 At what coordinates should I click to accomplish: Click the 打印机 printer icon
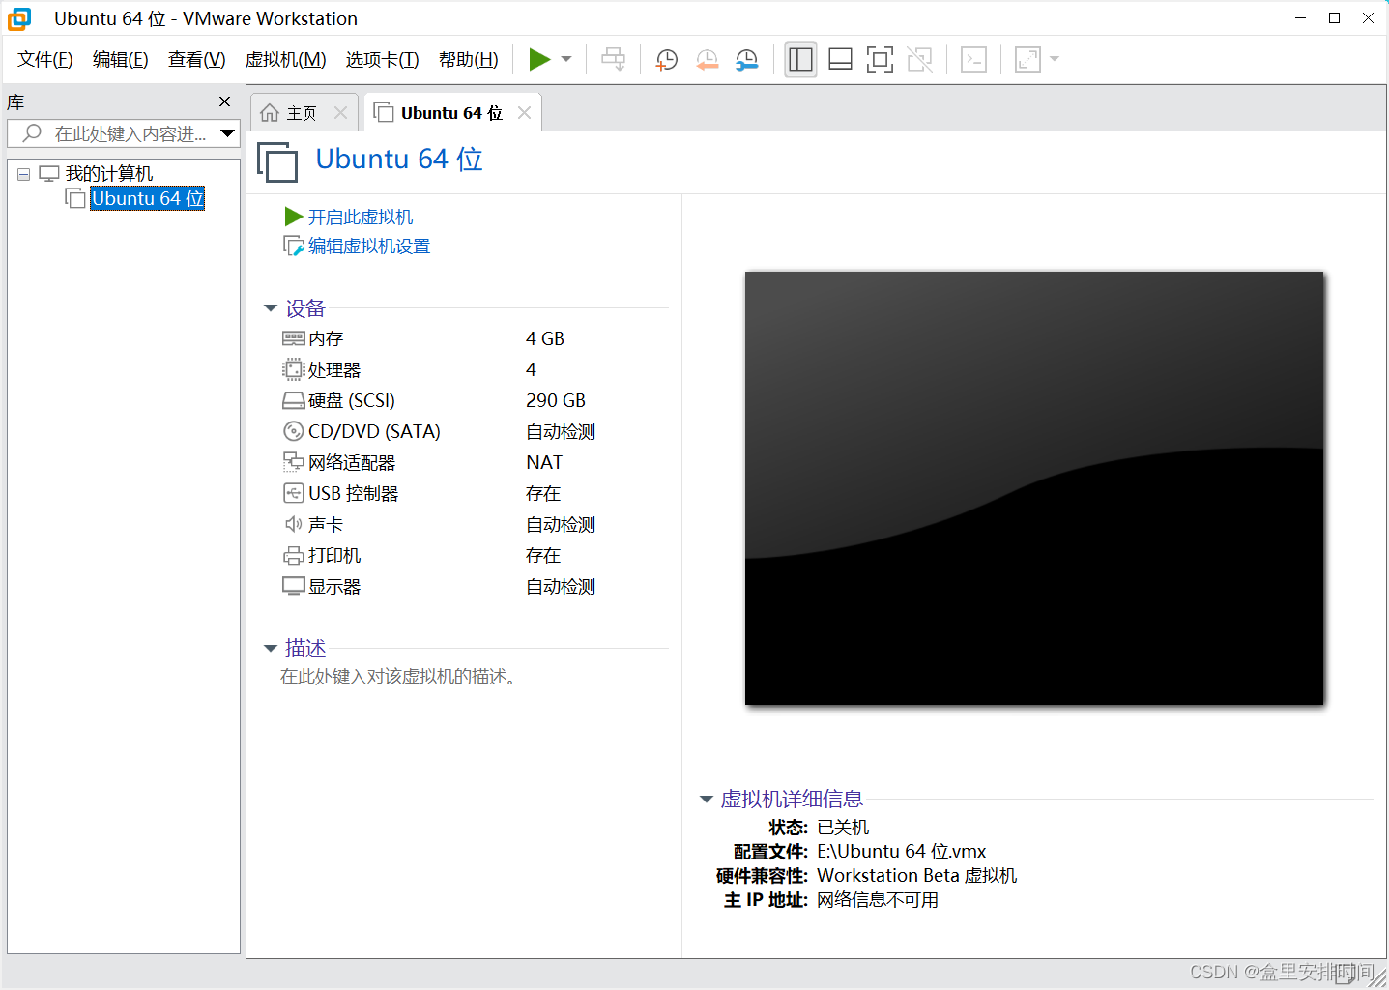click(x=294, y=555)
